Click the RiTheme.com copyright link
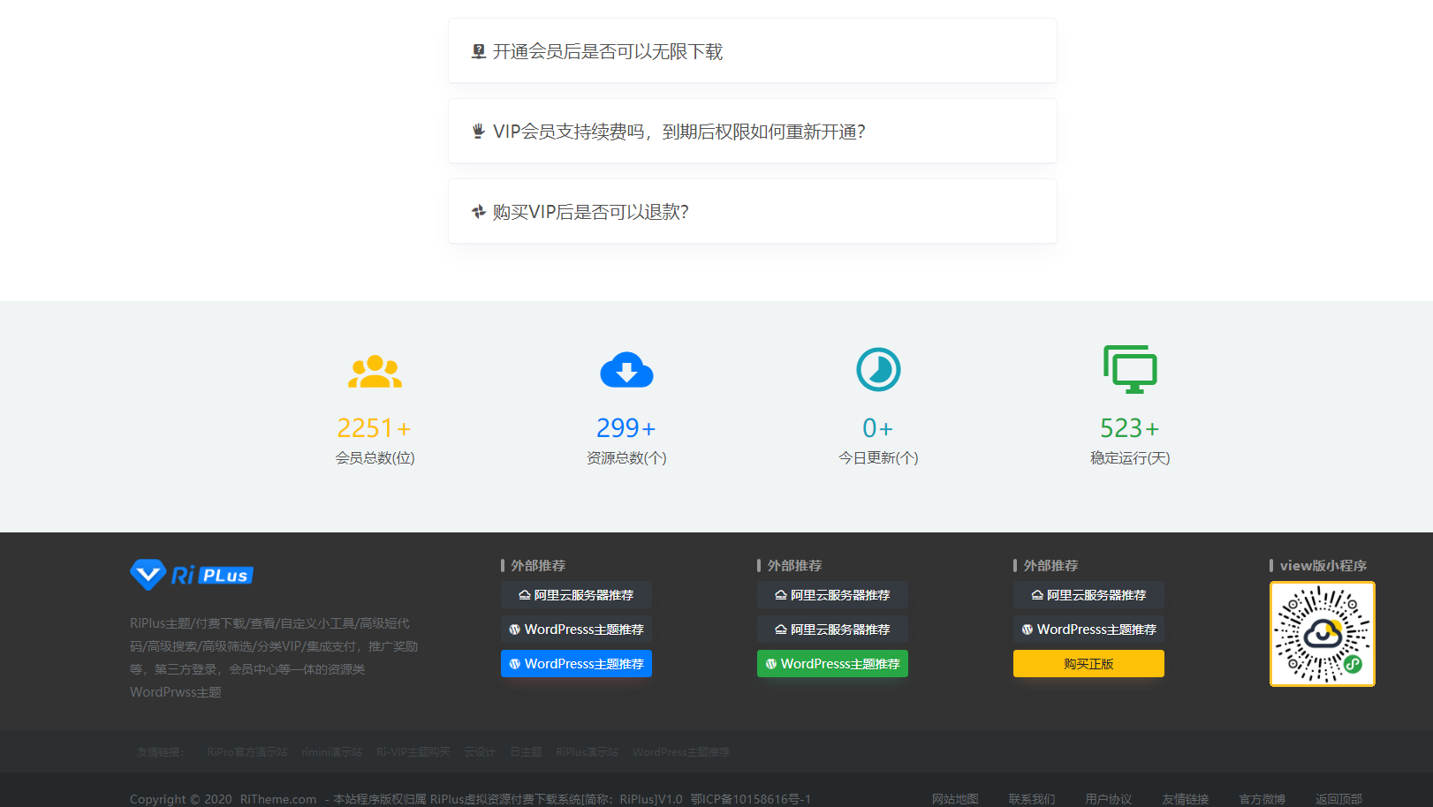This screenshot has width=1433, height=807. pyautogui.click(x=278, y=799)
